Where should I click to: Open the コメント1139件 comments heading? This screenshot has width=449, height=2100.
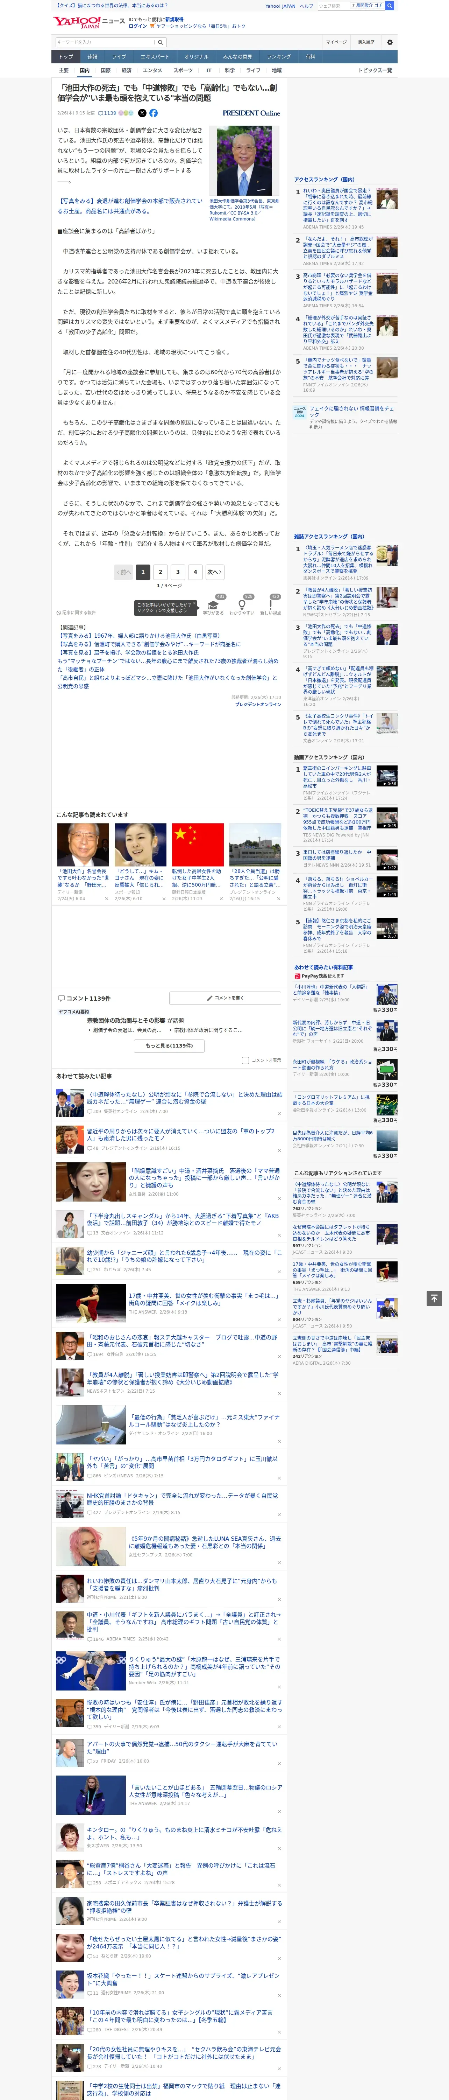coord(84,999)
